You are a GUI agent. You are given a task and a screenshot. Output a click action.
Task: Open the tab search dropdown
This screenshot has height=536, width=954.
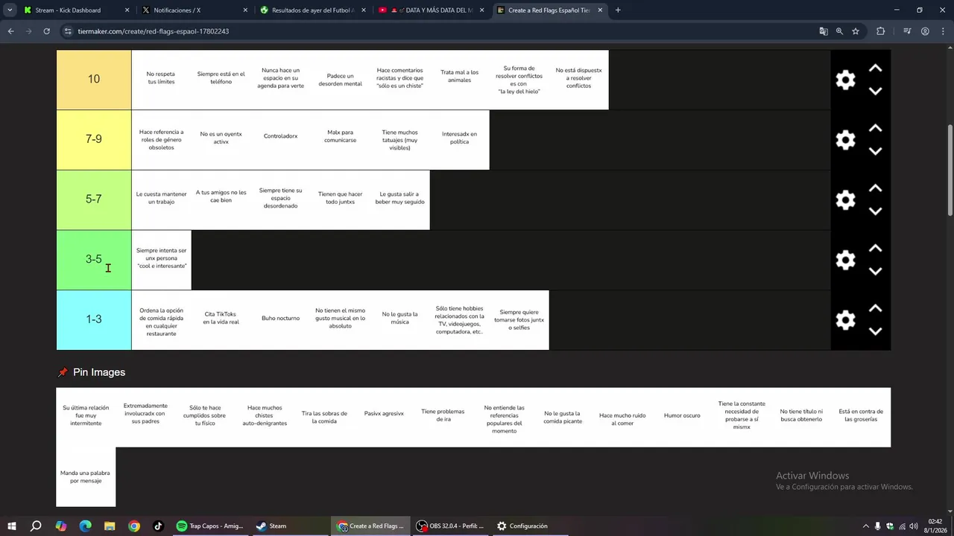pos(10,10)
